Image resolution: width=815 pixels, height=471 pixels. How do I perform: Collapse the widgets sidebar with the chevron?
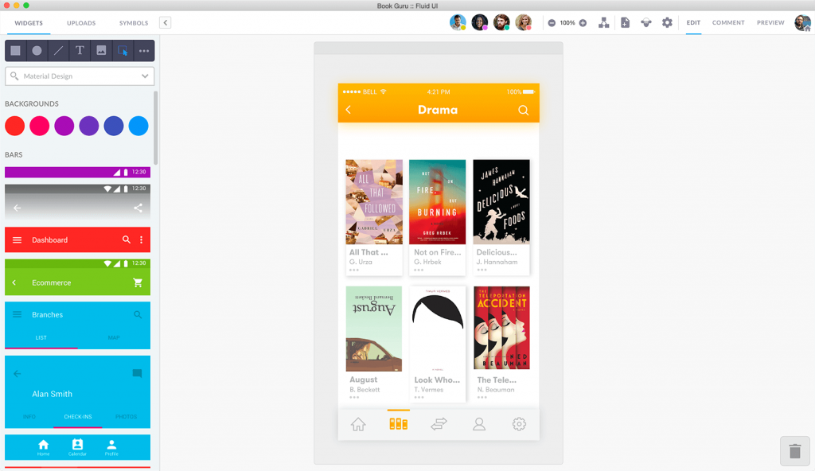pyautogui.click(x=164, y=23)
